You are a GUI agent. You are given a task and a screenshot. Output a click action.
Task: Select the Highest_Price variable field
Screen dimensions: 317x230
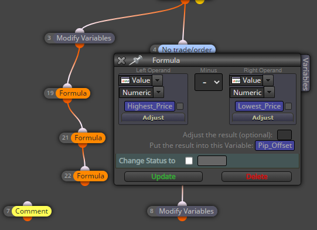click(149, 106)
